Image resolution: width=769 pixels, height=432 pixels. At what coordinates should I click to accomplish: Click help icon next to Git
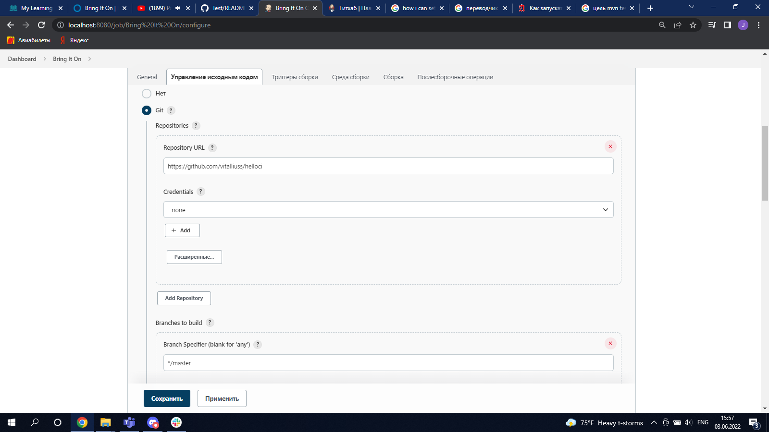click(171, 110)
